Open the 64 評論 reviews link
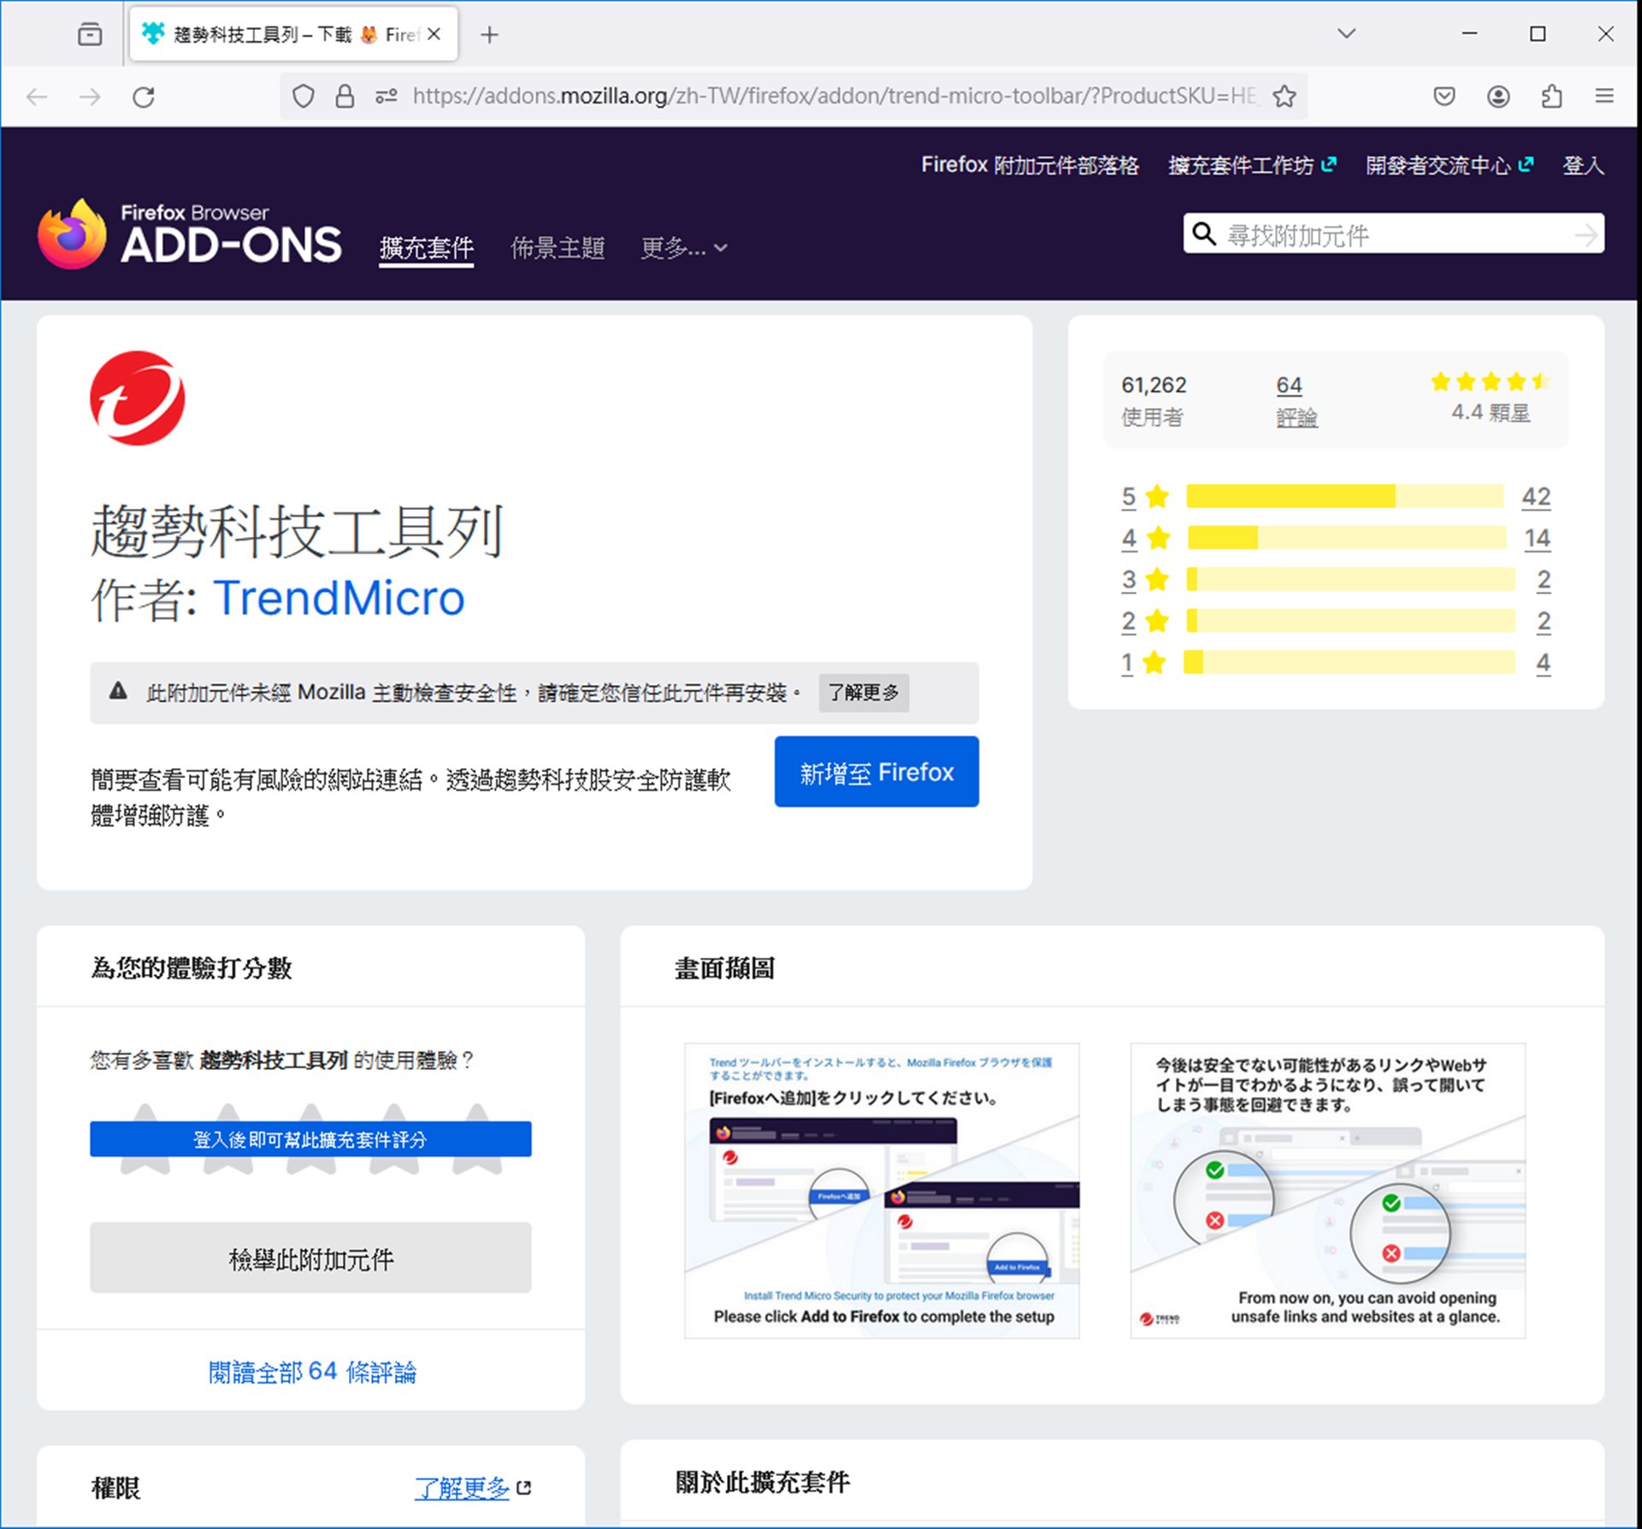The width and height of the screenshot is (1642, 1529). click(x=1296, y=402)
